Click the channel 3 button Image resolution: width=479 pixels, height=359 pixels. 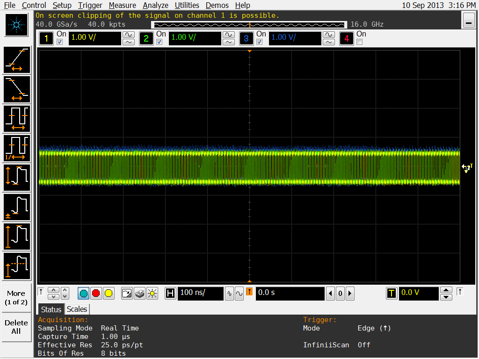[x=246, y=38]
